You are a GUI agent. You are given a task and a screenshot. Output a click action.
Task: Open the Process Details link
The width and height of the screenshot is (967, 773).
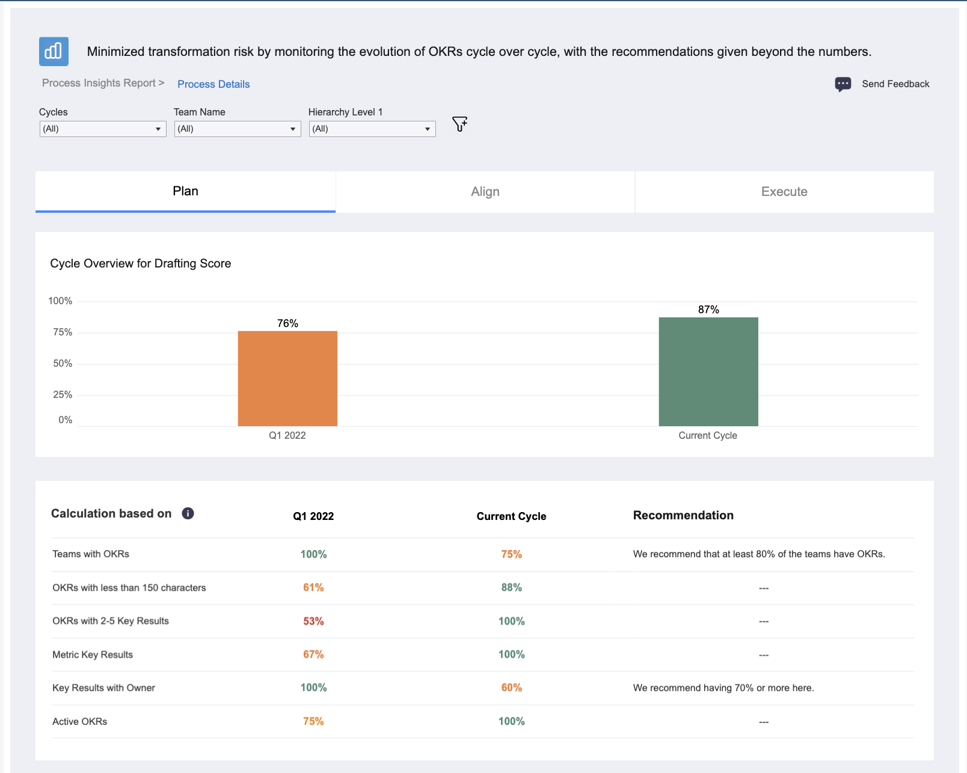[213, 84]
